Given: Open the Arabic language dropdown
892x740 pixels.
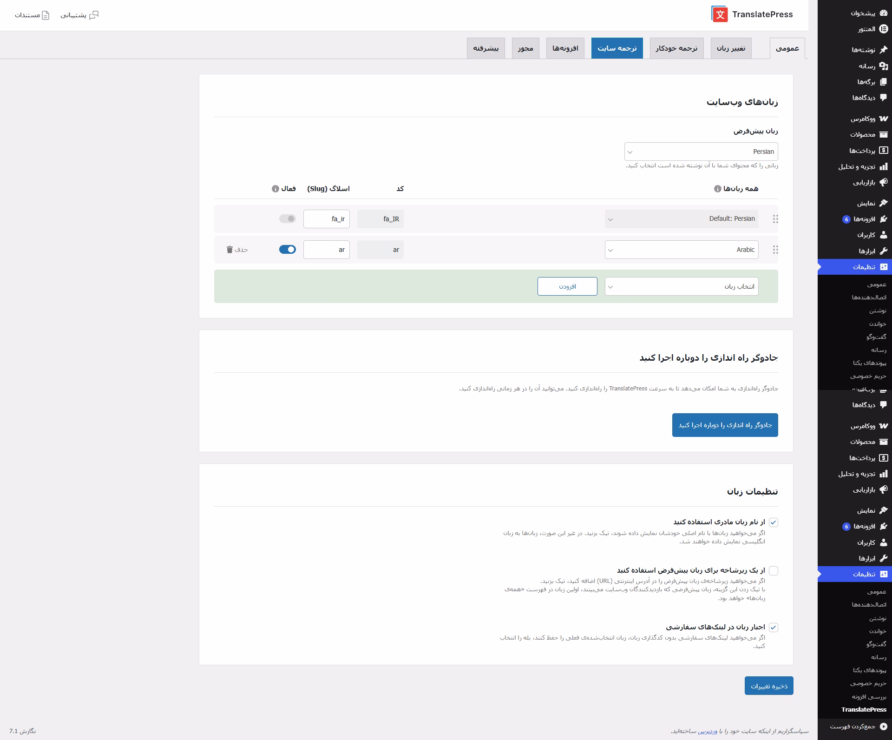Looking at the screenshot, I should (x=682, y=250).
